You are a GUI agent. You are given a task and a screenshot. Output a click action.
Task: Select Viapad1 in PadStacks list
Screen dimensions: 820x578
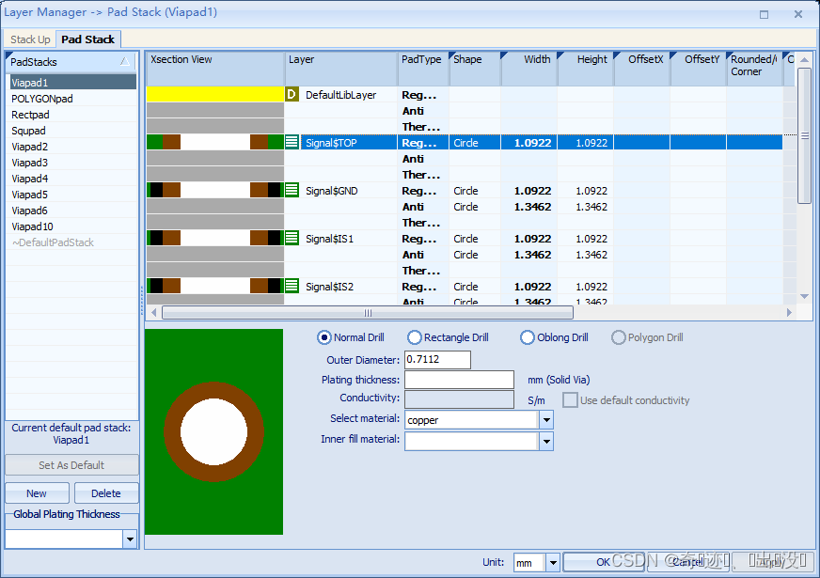click(x=72, y=83)
